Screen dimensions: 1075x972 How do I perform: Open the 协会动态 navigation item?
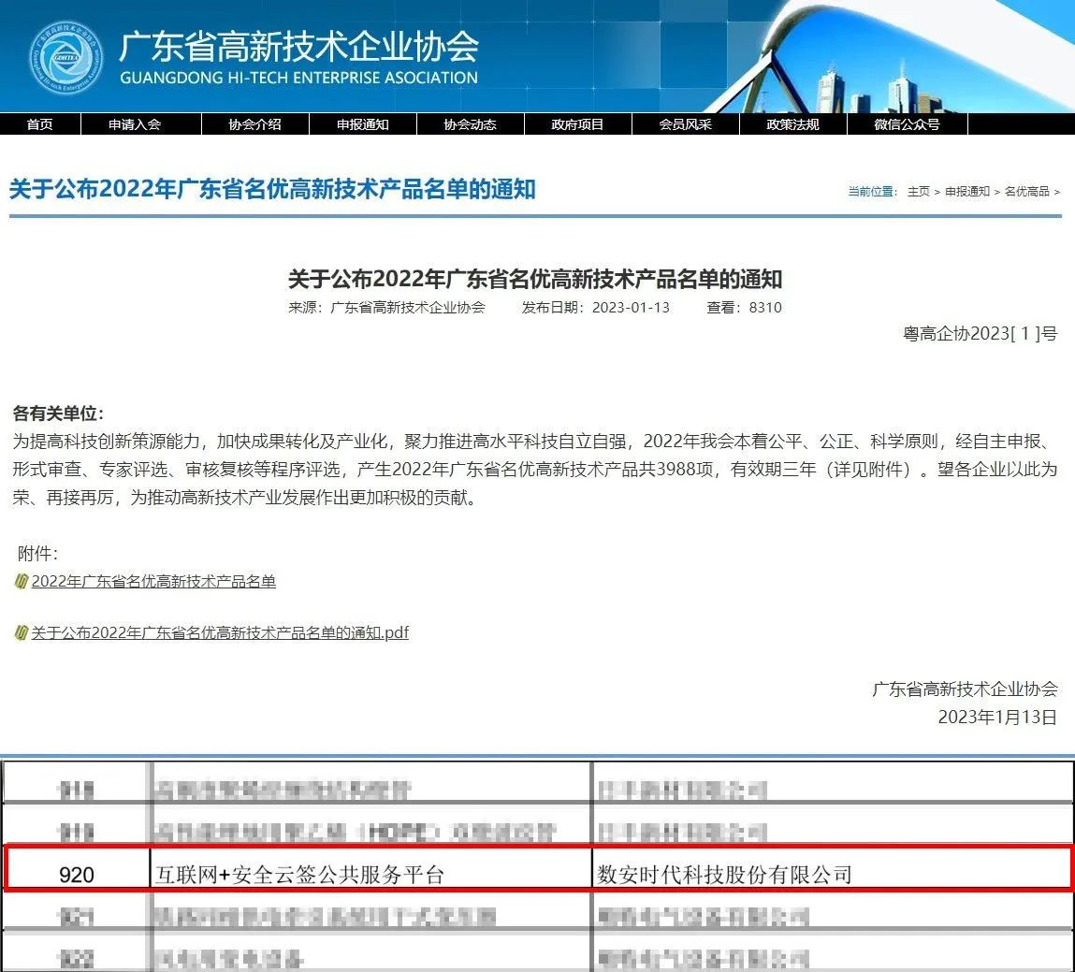tap(471, 124)
